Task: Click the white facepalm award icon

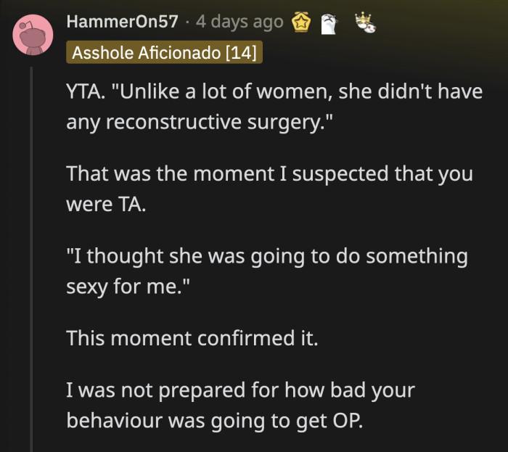Action: tap(330, 22)
